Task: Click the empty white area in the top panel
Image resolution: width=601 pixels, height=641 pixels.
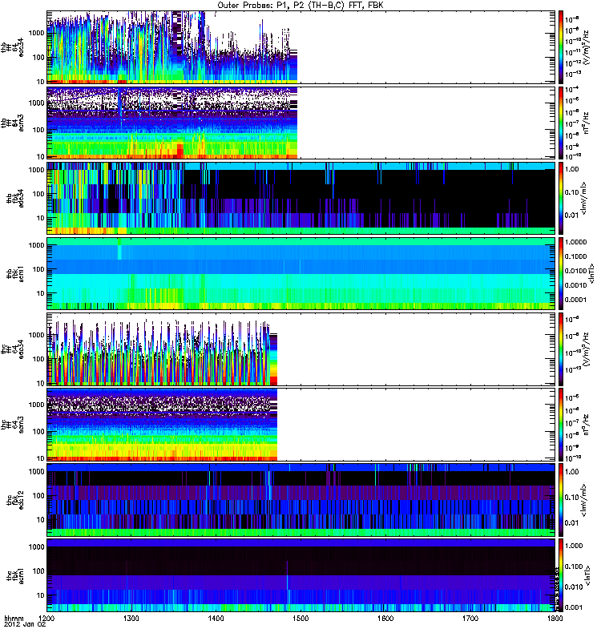Action: [425, 46]
